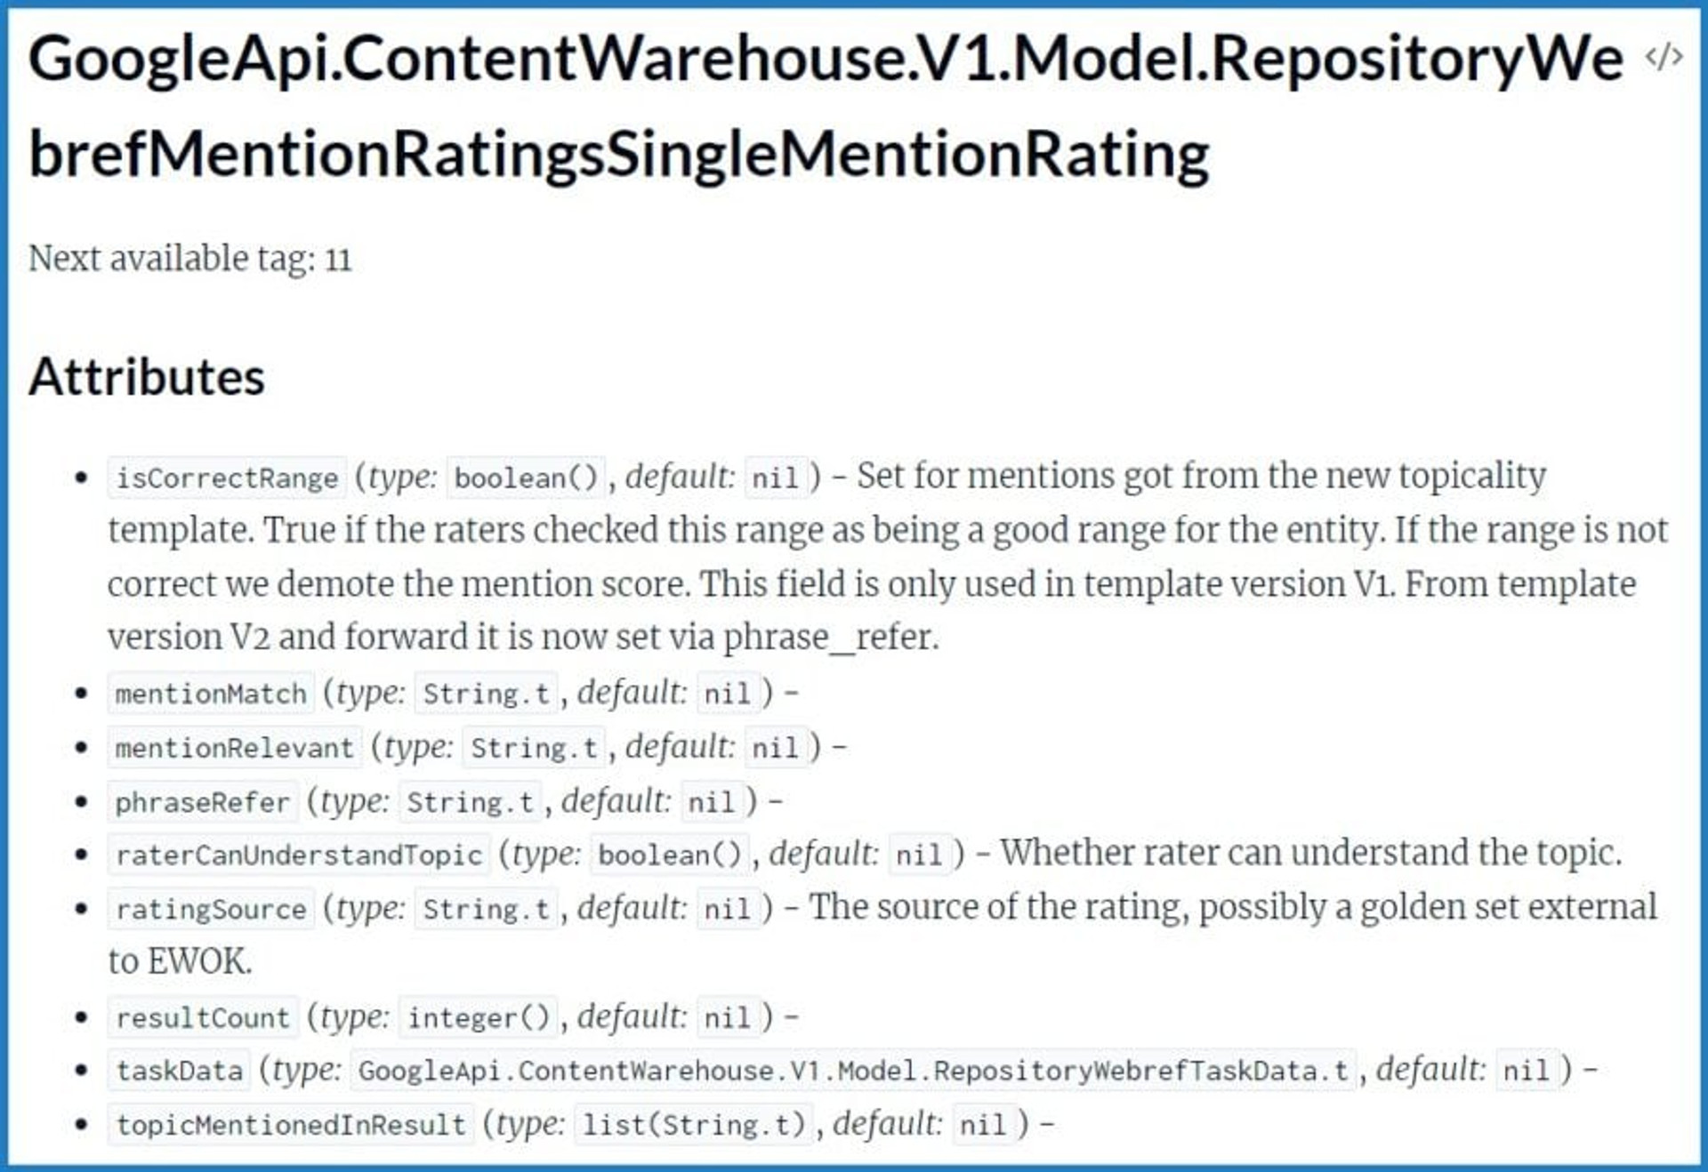Open the RepositoryWebrefTaskData.t type link

853,1071
